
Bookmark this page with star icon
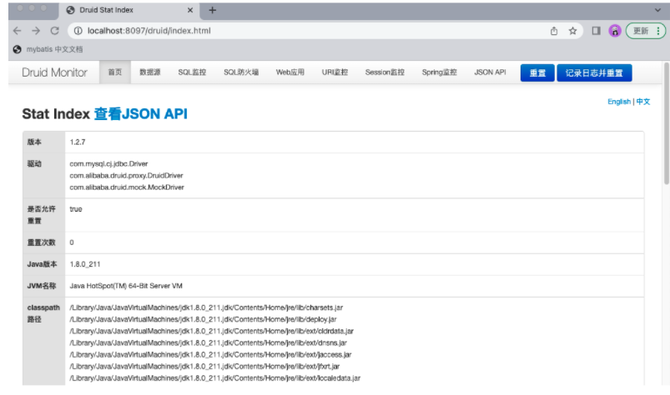(x=572, y=31)
